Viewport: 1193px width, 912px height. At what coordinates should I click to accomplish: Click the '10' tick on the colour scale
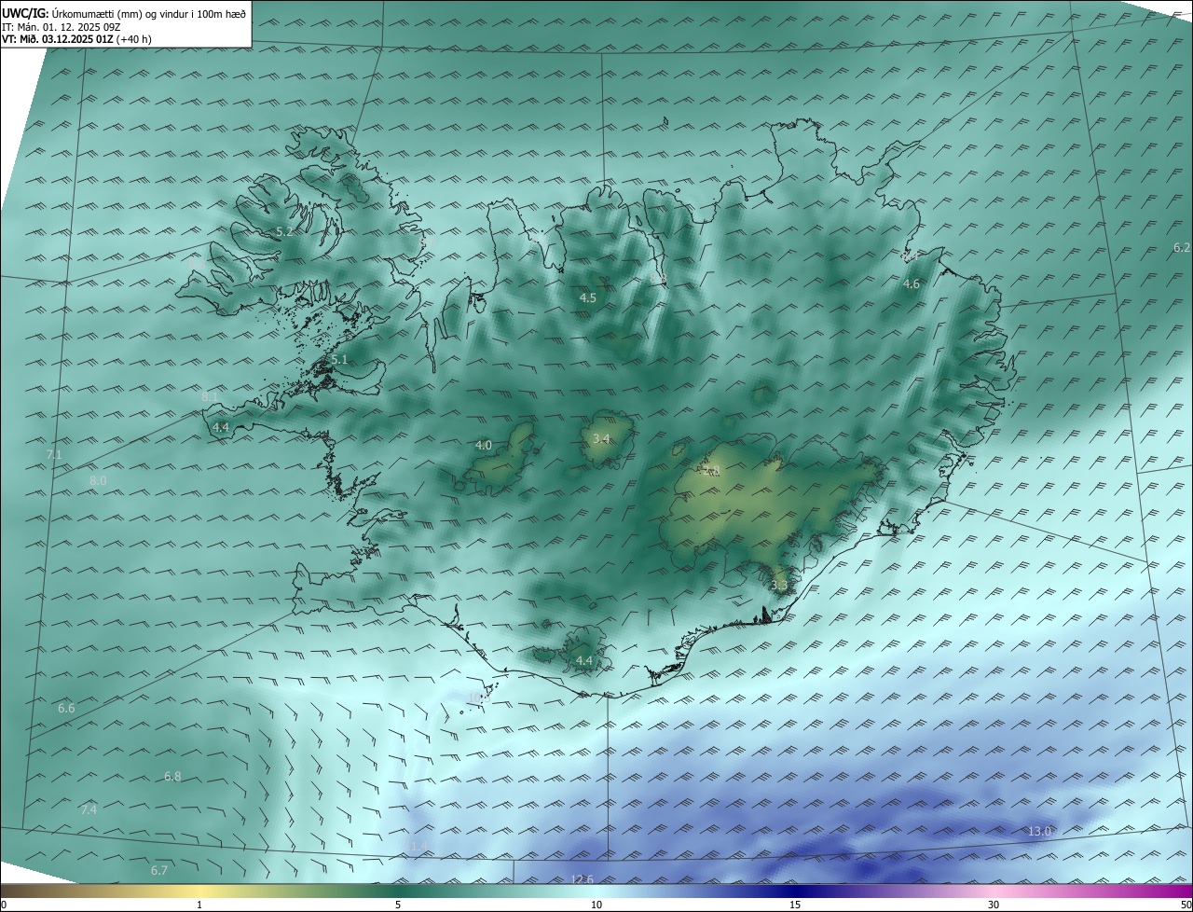point(596,905)
